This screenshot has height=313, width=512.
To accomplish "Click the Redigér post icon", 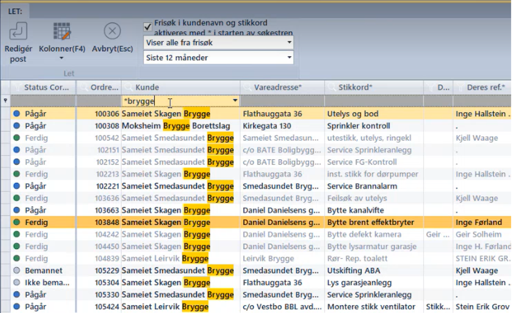I will (x=18, y=32).
